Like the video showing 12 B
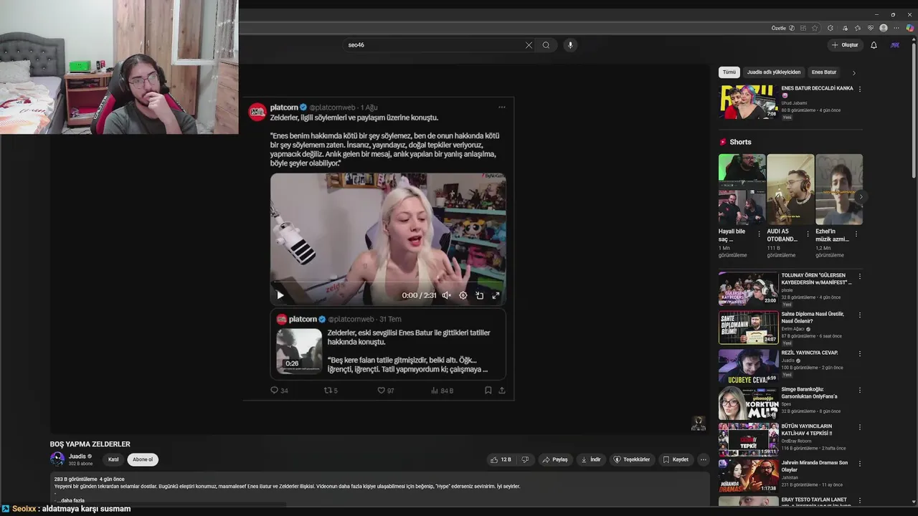918x516 pixels. pos(501,459)
